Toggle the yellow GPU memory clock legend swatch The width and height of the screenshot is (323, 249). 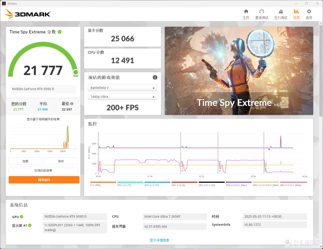[x=266, y=182]
